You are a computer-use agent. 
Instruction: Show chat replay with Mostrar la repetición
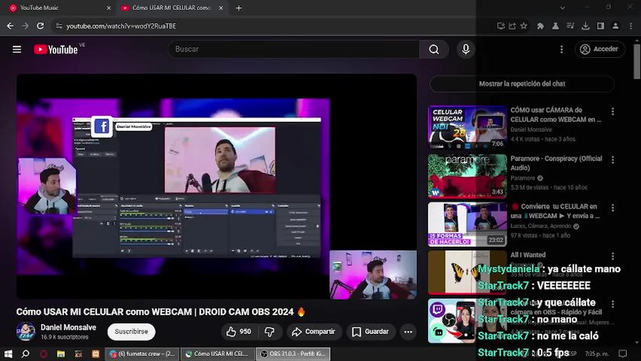tap(522, 84)
